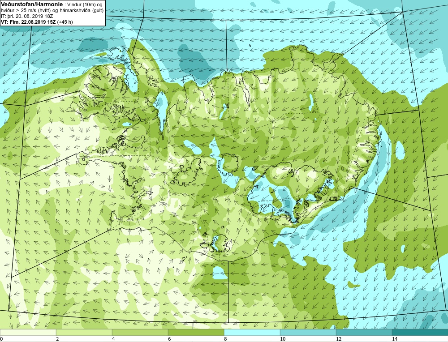Click the 12–14 m/s teal legend swatch
The height and width of the screenshot is (342, 448).
point(364,332)
